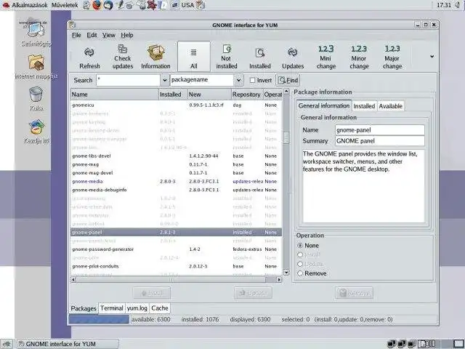Click the bottom Remove button
465x349 pixels.
pyautogui.click(x=355, y=293)
